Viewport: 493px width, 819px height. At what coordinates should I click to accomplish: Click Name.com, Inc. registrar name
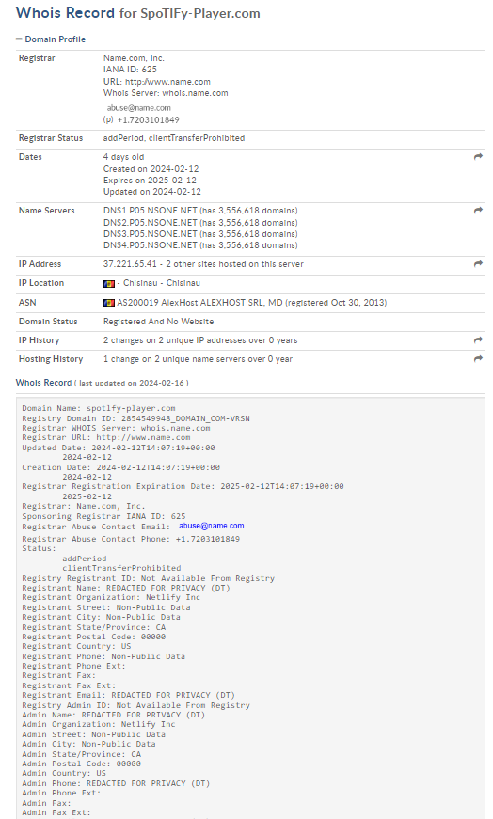[x=134, y=58]
